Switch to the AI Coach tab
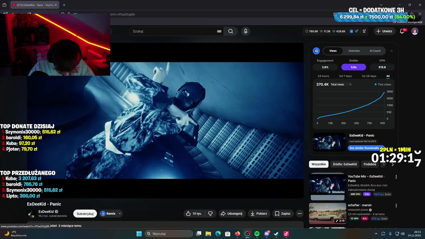Image resolution: width=425 pixels, height=239 pixels. [375, 51]
